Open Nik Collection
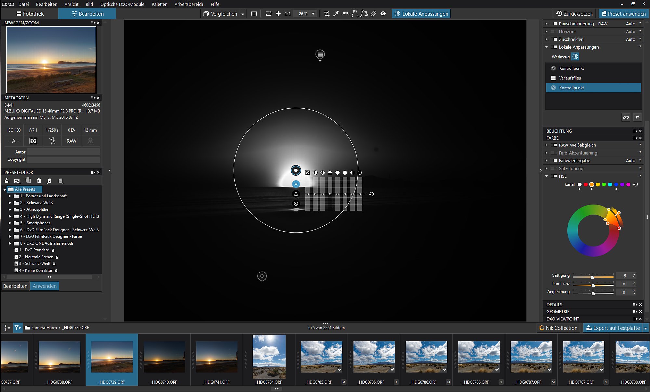Image resolution: width=650 pixels, height=392 pixels. pos(558,328)
